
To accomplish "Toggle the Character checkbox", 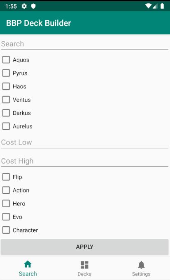I will click(x=6, y=230).
